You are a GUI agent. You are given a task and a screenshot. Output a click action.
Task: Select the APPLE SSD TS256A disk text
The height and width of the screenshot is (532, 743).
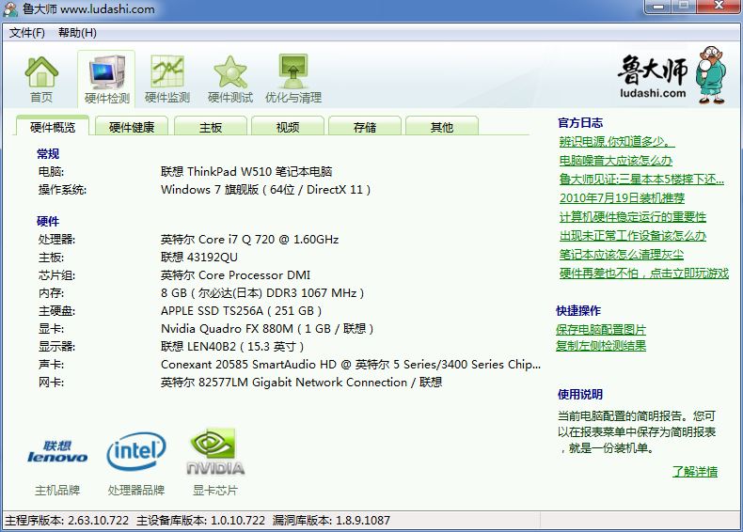pyautogui.click(x=241, y=311)
